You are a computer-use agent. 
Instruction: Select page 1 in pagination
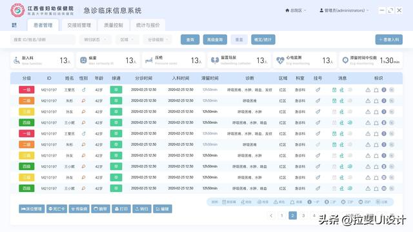pos(282,216)
